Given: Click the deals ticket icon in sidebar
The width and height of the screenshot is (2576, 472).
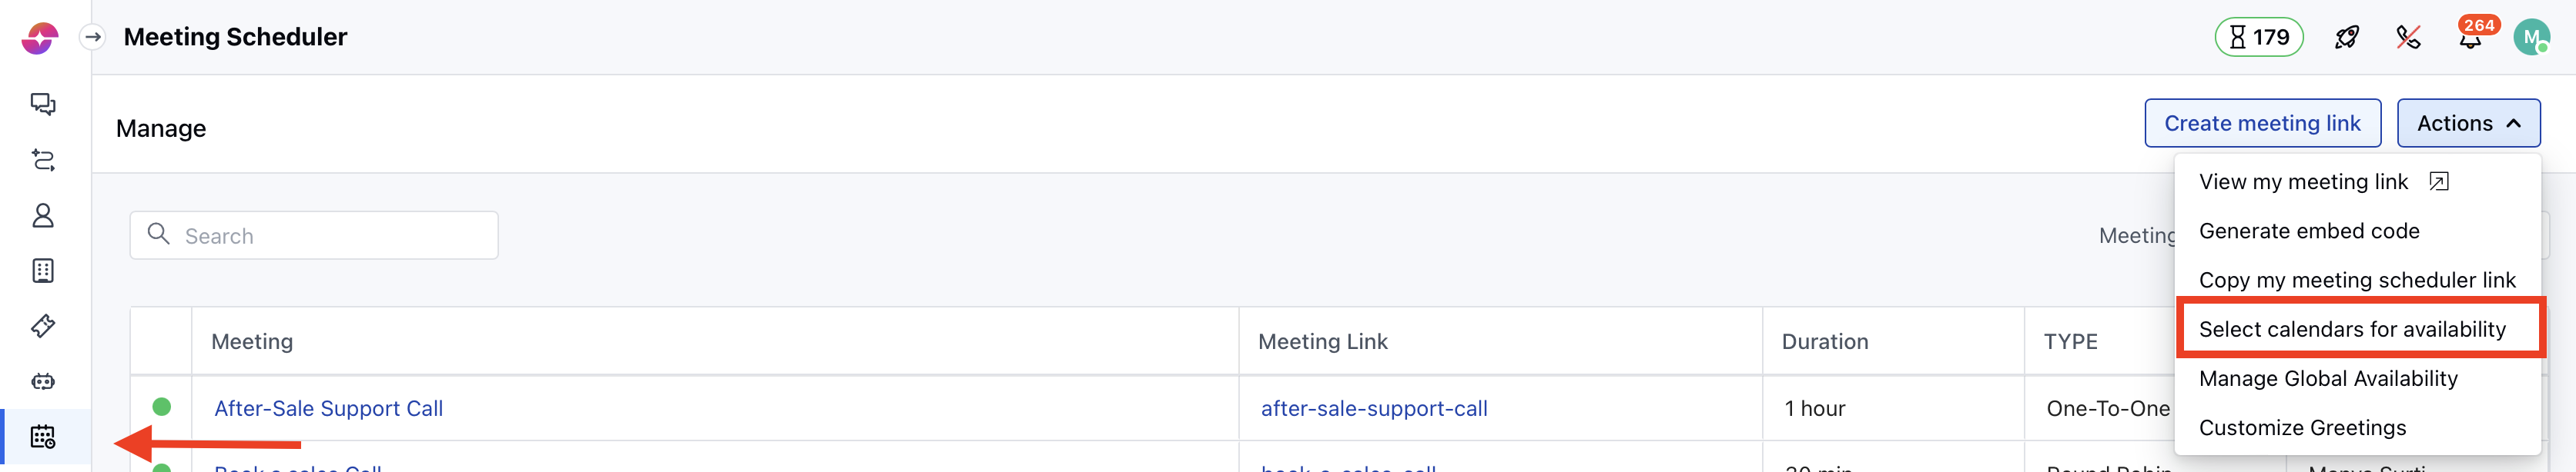Looking at the screenshot, I should pyautogui.click(x=42, y=326).
